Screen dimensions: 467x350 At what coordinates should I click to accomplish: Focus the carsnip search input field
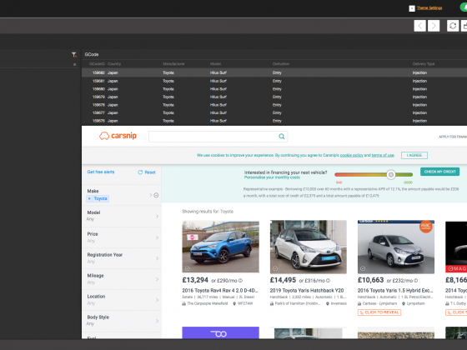pos(218,137)
